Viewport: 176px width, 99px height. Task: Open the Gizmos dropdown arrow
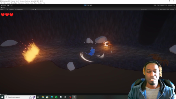pyautogui.click(x=175, y=9)
